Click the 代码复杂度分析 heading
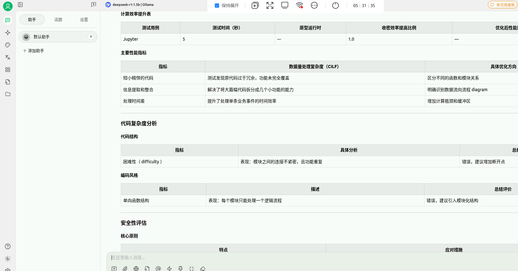 click(139, 123)
